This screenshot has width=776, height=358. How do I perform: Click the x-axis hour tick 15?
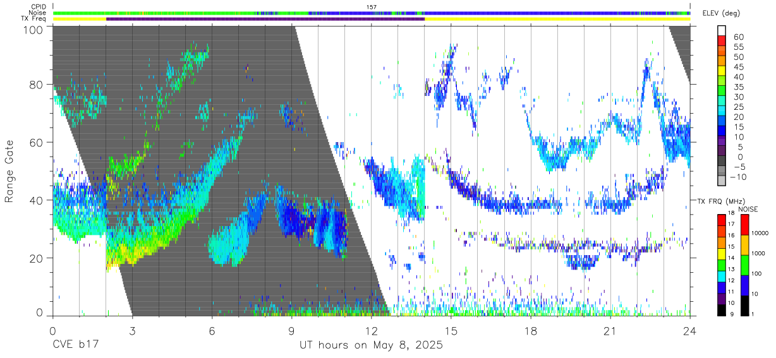[x=451, y=331]
